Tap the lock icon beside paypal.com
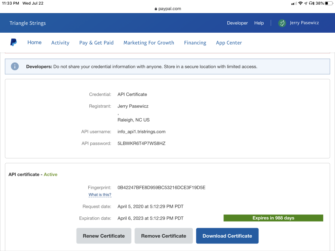The width and height of the screenshot is (335, 251). [156, 9]
